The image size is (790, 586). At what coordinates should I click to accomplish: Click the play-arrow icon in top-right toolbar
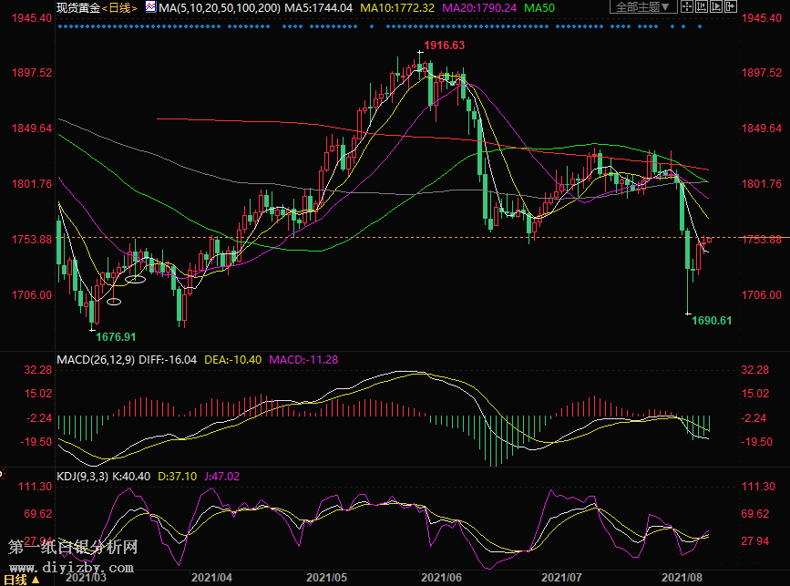(x=715, y=6)
